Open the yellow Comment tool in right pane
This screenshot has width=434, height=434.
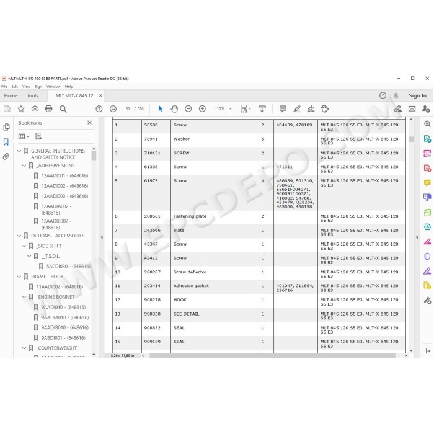pos(427,183)
